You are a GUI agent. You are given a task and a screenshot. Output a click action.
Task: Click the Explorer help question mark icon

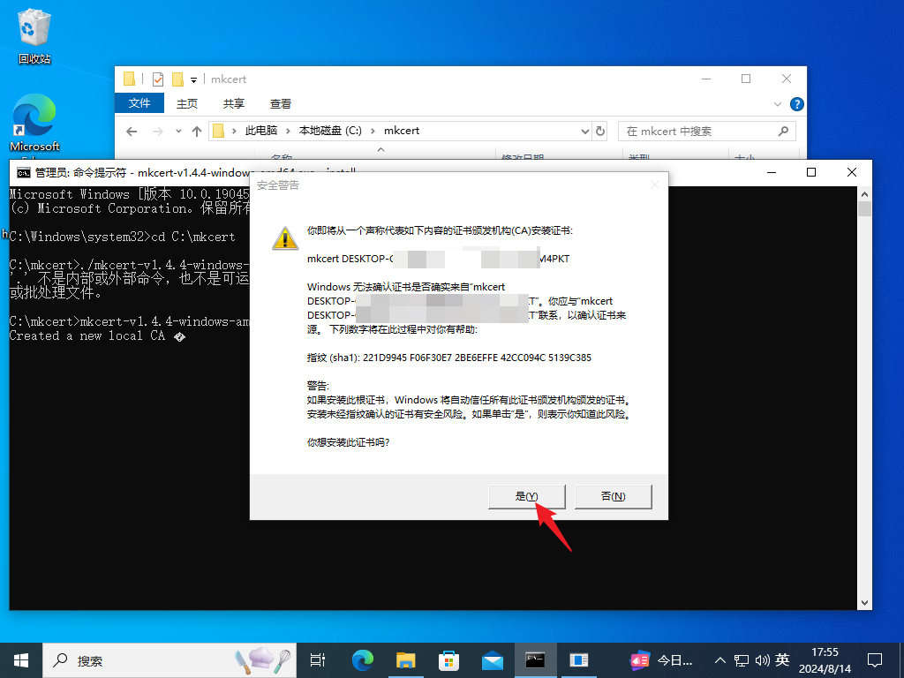(x=796, y=103)
